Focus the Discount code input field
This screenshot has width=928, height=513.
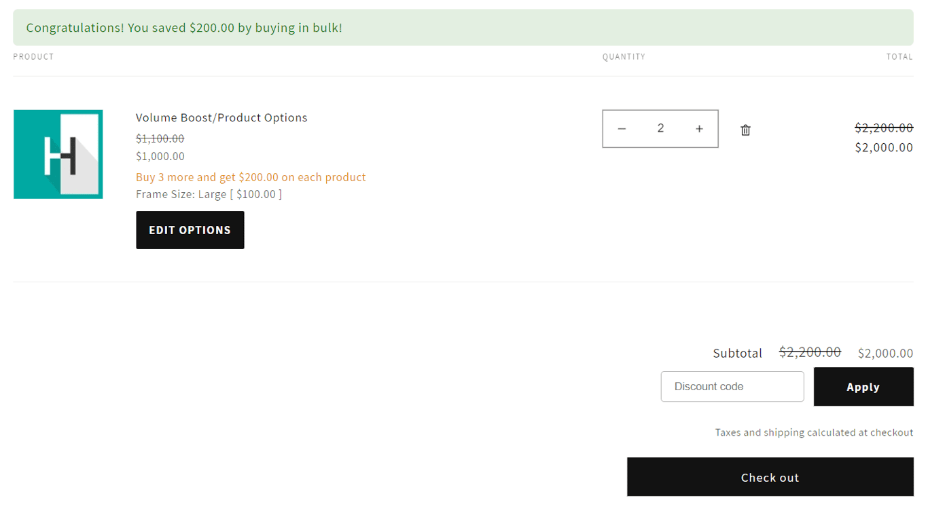[732, 386]
